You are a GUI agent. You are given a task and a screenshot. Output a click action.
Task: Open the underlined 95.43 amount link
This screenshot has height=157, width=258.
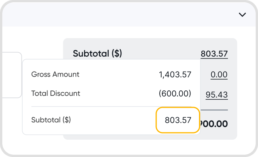pos(216,95)
